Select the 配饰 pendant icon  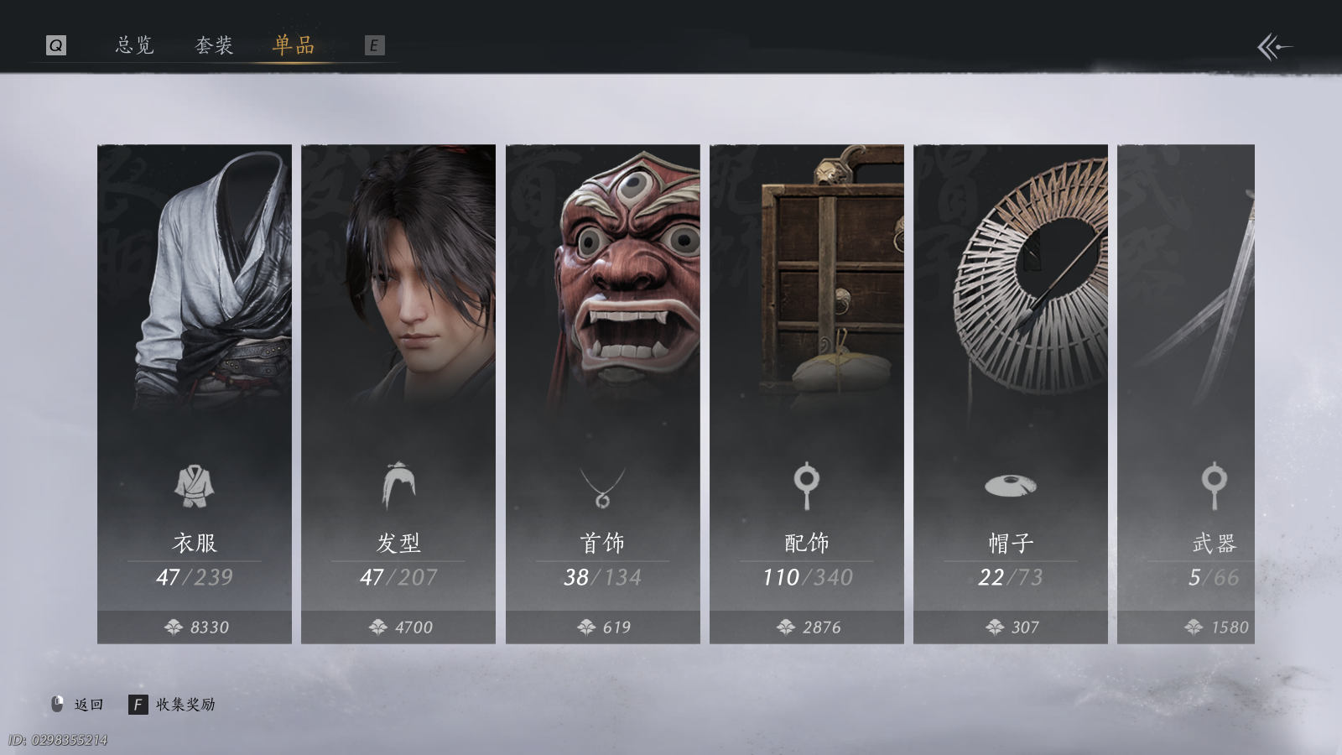806,486
